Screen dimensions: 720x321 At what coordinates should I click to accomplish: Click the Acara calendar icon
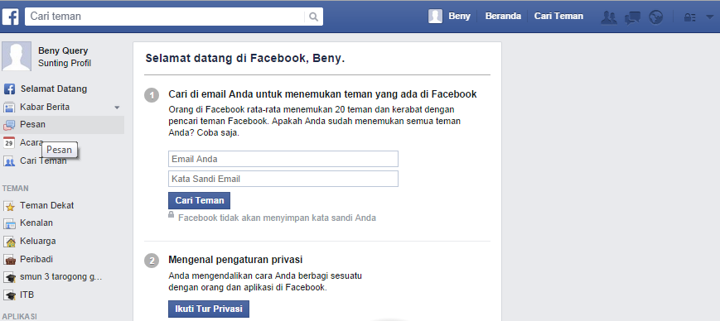coord(9,143)
